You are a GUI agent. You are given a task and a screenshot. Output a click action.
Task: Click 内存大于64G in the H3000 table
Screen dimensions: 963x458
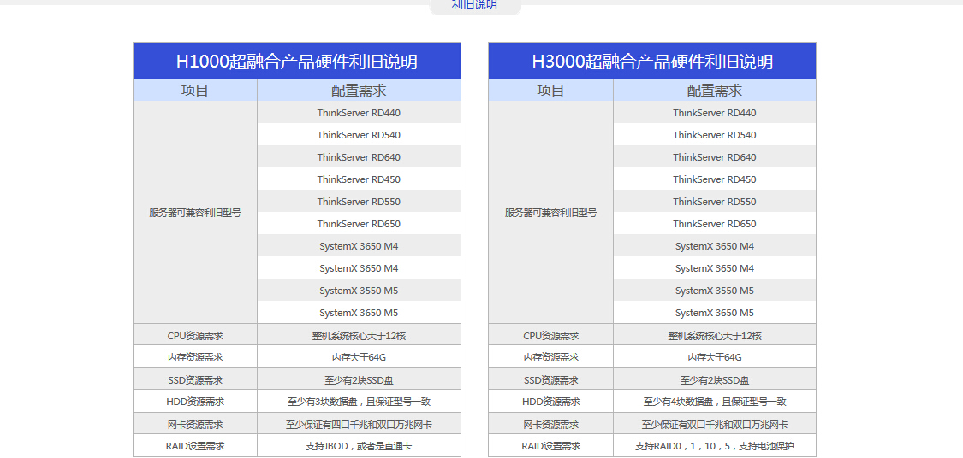[x=714, y=357]
